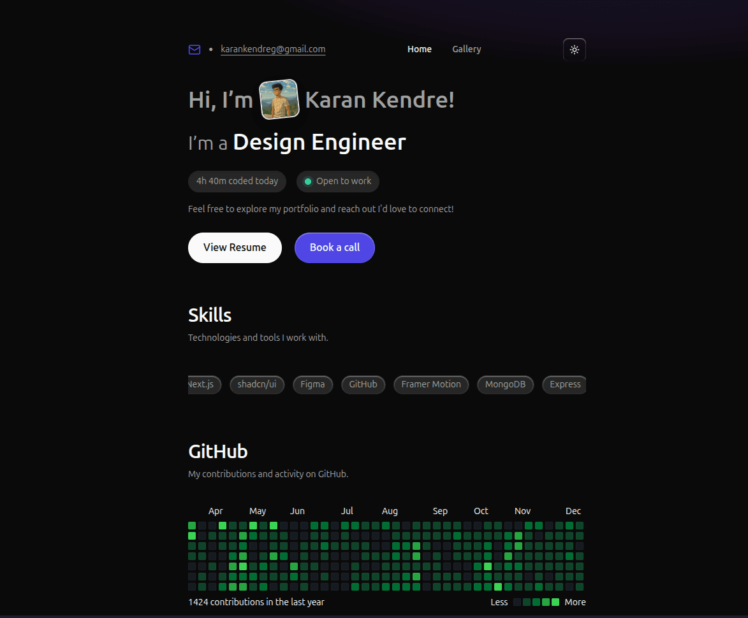
Task: Select the Figma skill chip
Action: (x=312, y=385)
